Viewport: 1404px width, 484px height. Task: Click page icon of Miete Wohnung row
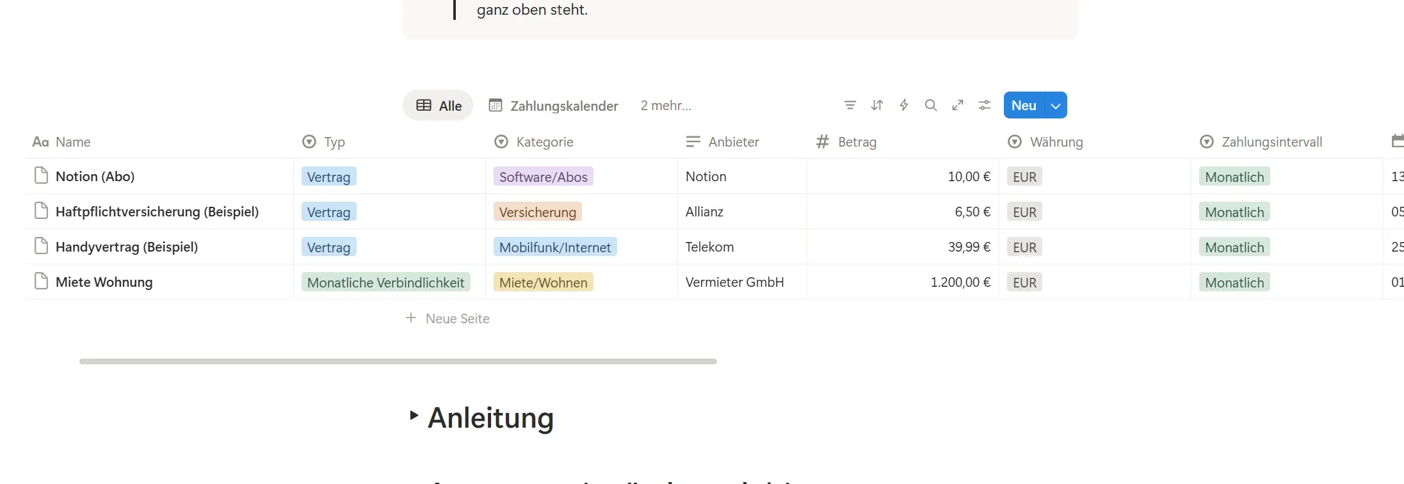pos(41,282)
